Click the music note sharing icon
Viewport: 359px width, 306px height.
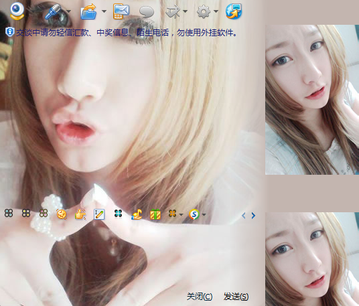tap(137, 214)
